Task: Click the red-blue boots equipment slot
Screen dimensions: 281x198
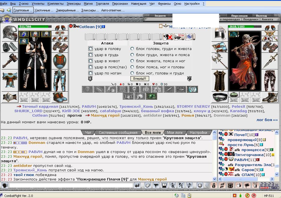Action: pos(60,97)
